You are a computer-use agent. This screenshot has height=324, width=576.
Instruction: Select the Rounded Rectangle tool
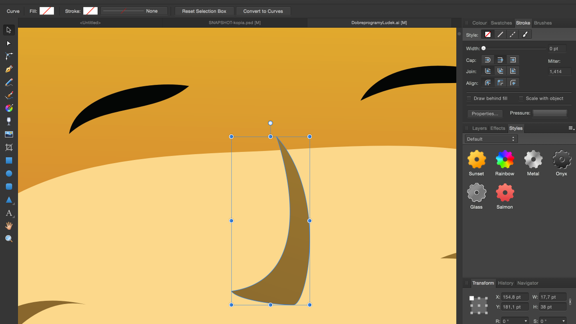9,186
